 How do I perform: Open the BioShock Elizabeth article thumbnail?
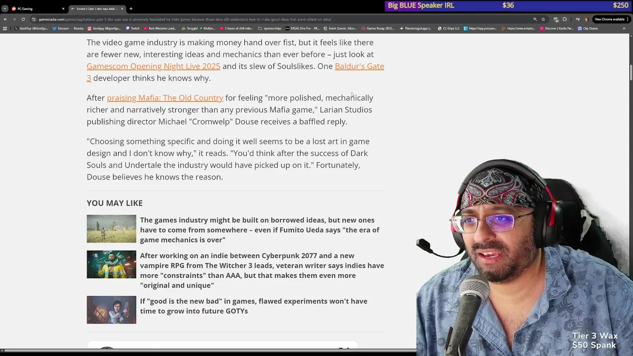[111, 310]
